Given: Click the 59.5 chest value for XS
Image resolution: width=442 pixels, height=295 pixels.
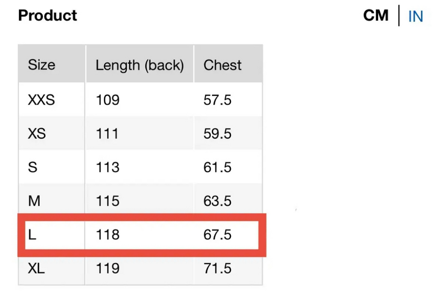Looking at the screenshot, I should pos(217,134).
